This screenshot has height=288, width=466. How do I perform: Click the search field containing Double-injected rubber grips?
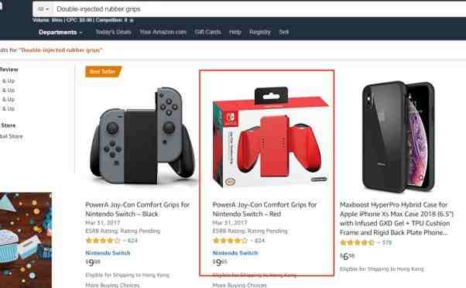259,9
